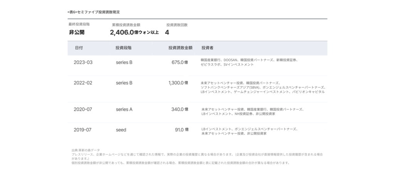Click the series A stage cell
Viewport: 395px width, 180px height.
pyautogui.click(x=124, y=109)
